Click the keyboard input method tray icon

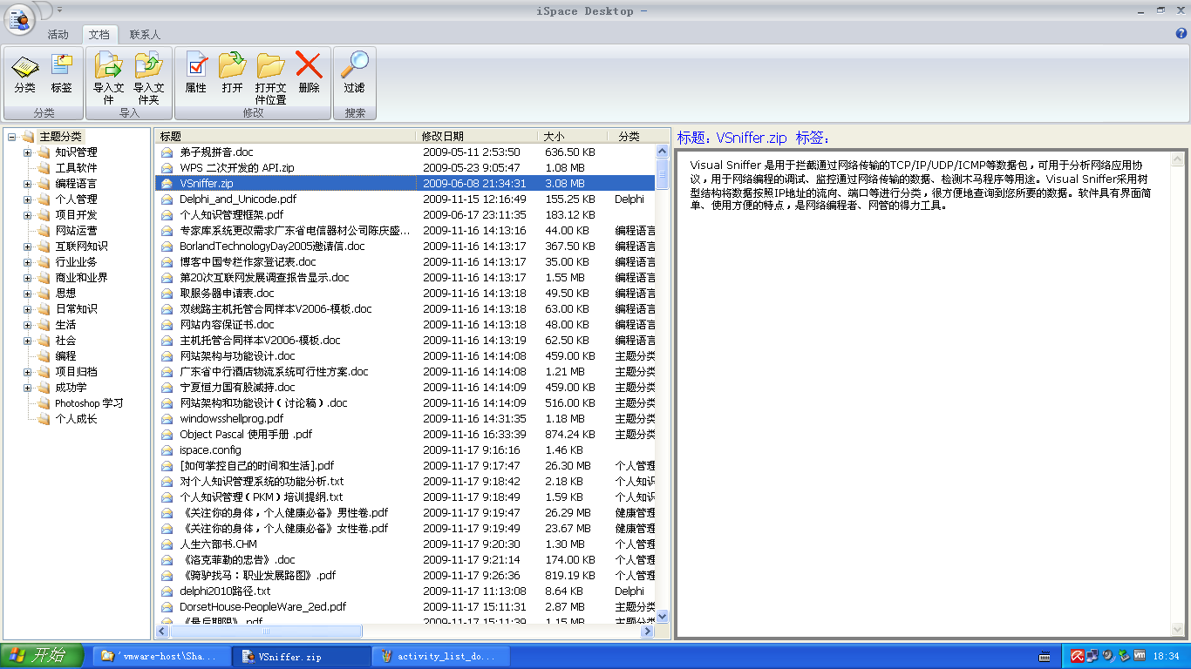coord(1045,657)
